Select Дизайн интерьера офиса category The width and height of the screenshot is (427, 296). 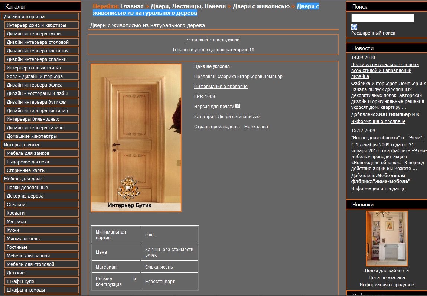coord(41,85)
